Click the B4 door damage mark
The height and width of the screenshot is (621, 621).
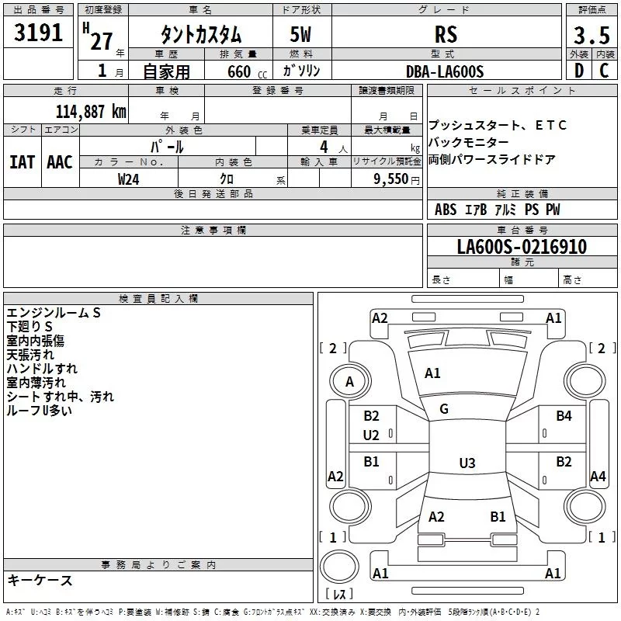(x=564, y=416)
